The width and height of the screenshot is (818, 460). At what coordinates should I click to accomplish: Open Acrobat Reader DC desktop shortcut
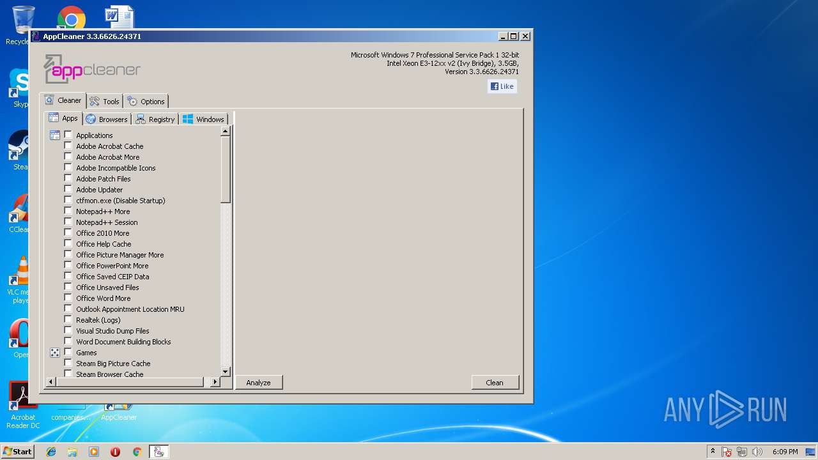23,406
